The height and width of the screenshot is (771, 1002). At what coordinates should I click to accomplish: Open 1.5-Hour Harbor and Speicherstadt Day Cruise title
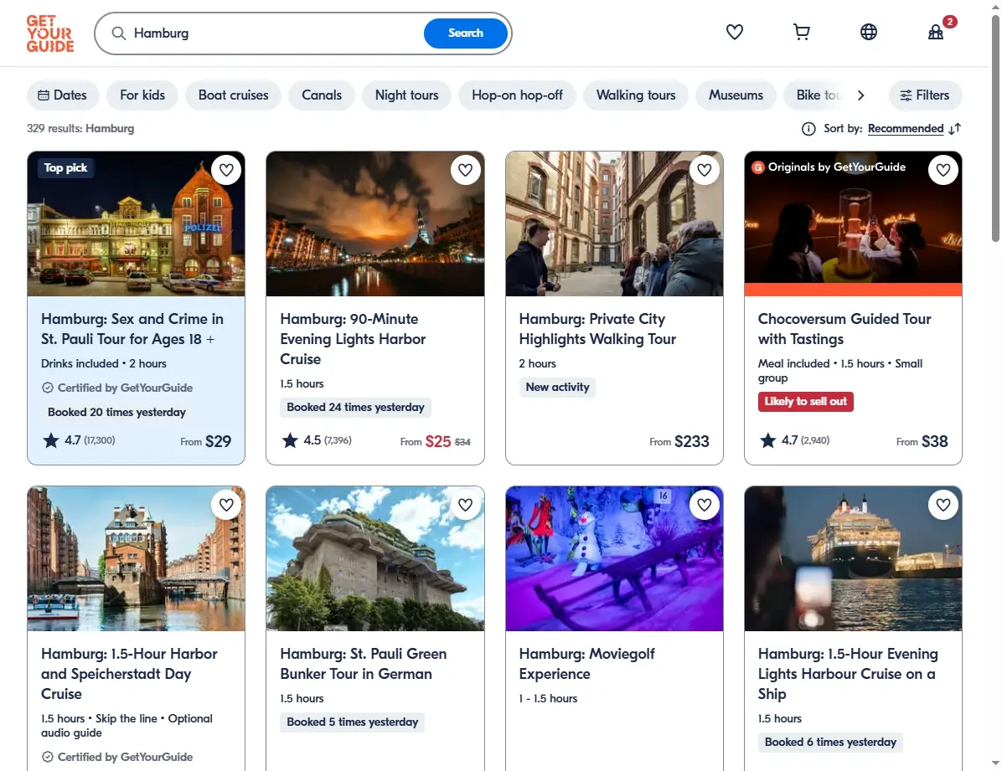click(x=129, y=674)
